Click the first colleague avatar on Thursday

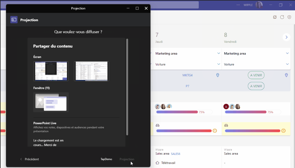pos(157,107)
